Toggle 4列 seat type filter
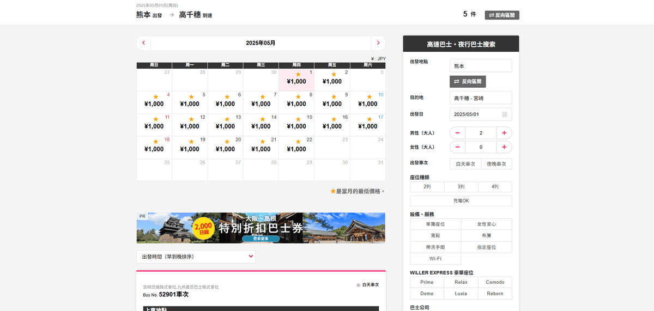This screenshot has width=654, height=311. (495, 187)
